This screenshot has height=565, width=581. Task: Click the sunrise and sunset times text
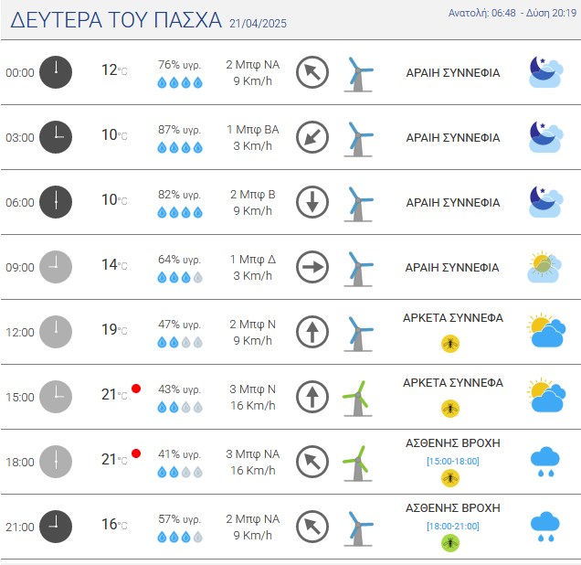(512, 13)
